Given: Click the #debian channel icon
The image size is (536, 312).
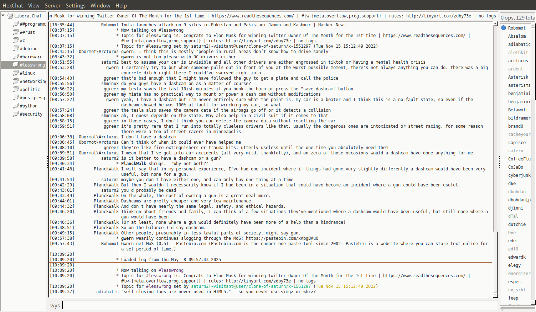Looking at the screenshot, I should (16, 48).
